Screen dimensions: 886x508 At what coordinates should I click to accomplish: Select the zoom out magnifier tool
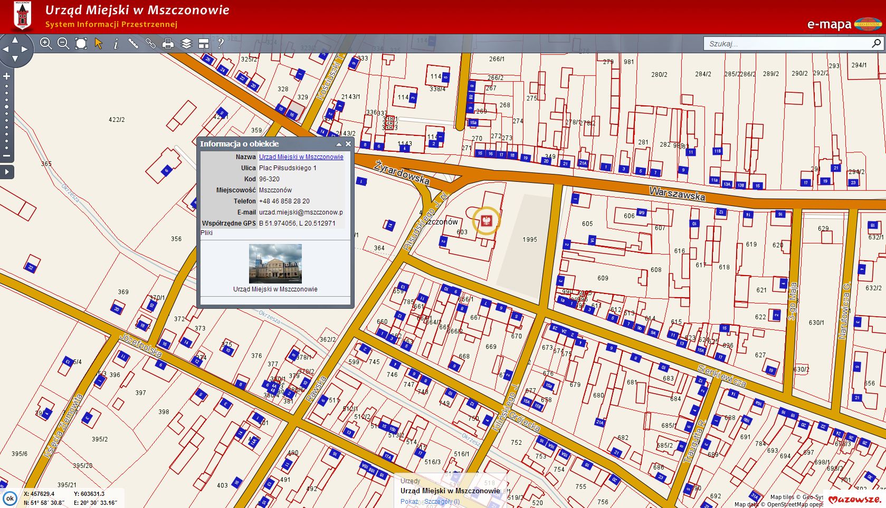point(63,44)
